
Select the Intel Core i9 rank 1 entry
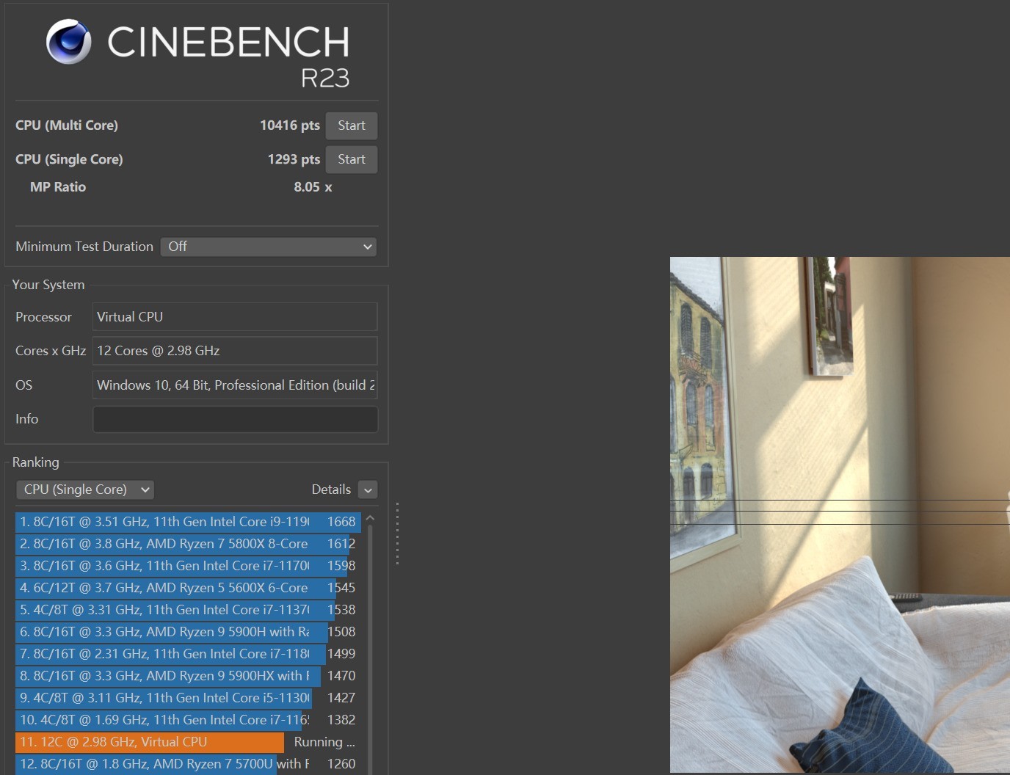click(x=187, y=522)
